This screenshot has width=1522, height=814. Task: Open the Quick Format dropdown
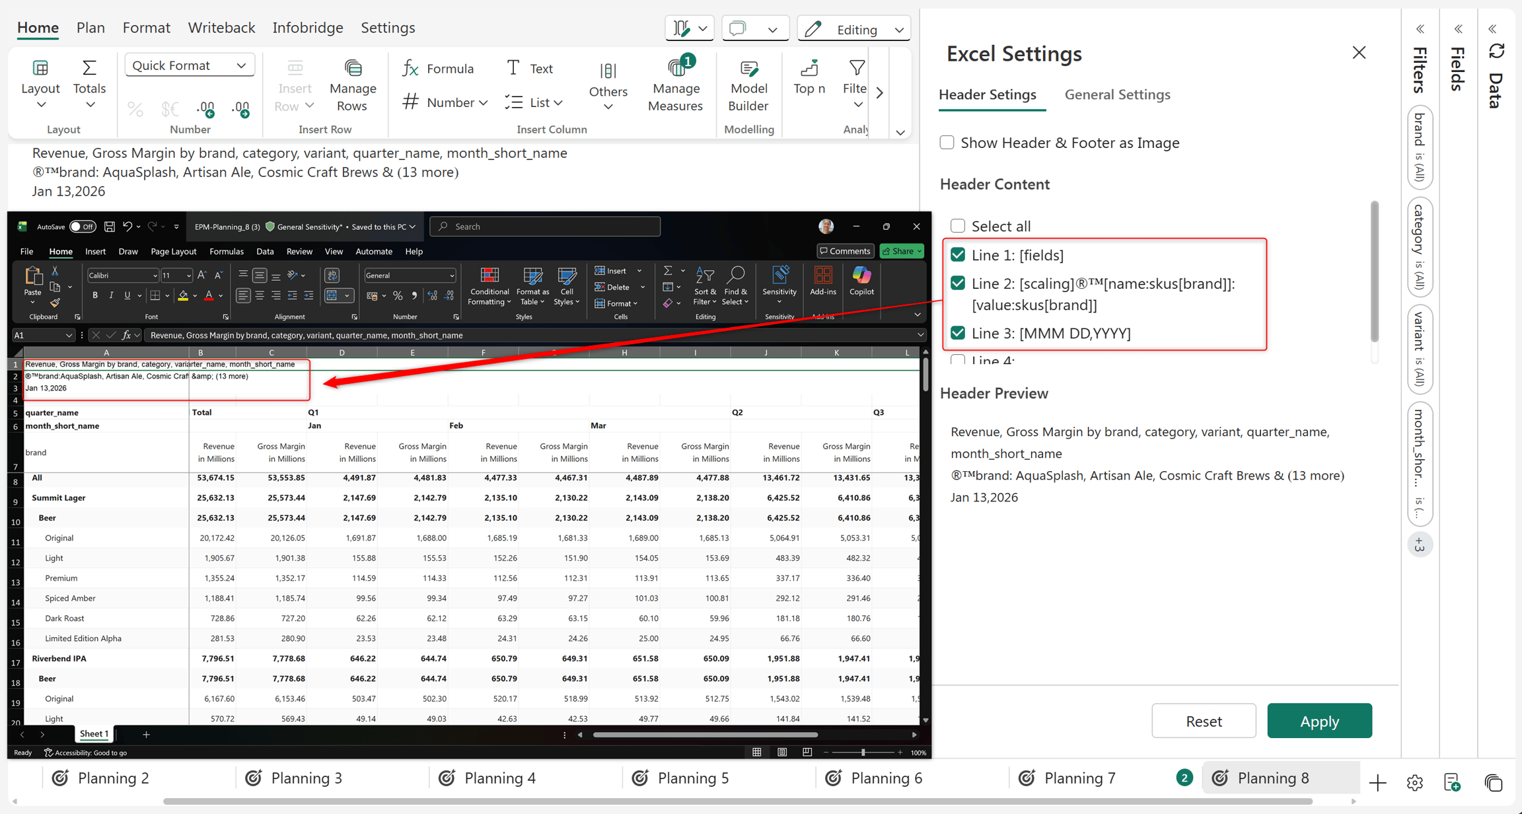(x=190, y=65)
